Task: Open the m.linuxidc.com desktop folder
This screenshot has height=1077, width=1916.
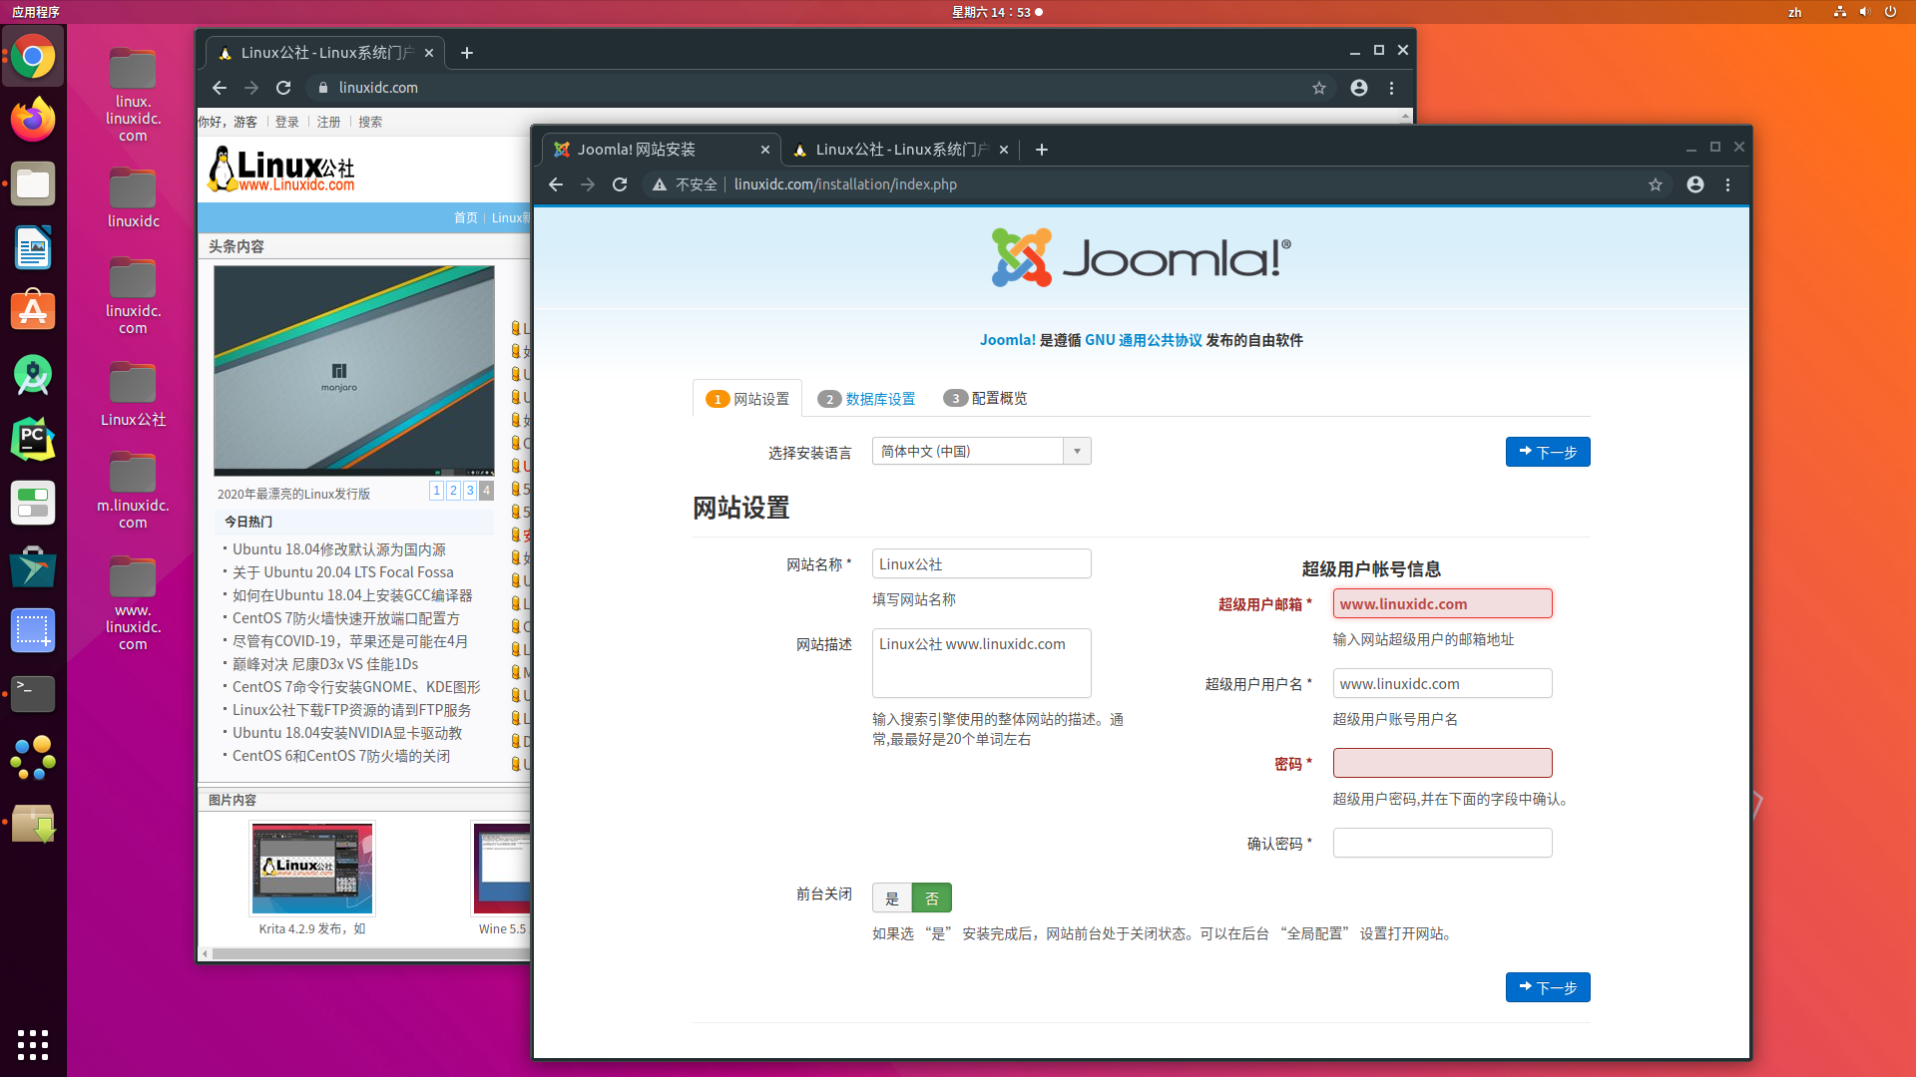Action: coord(133,490)
